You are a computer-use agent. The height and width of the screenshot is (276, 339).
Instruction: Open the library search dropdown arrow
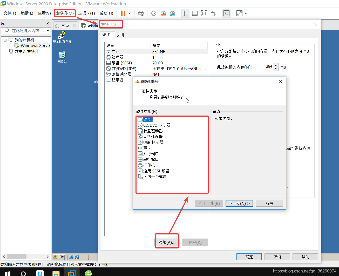pos(48,31)
